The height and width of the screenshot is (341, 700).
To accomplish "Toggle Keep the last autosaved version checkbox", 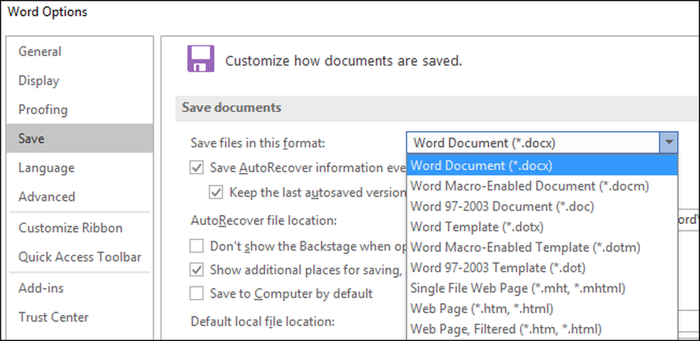I will click(x=216, y=193).
